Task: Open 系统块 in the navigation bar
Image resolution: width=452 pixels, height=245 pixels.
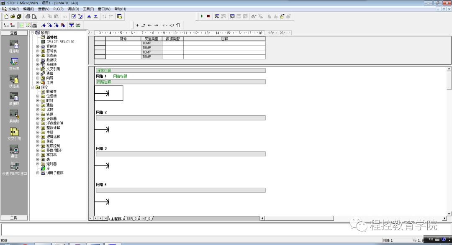Action: coord(14,116)
